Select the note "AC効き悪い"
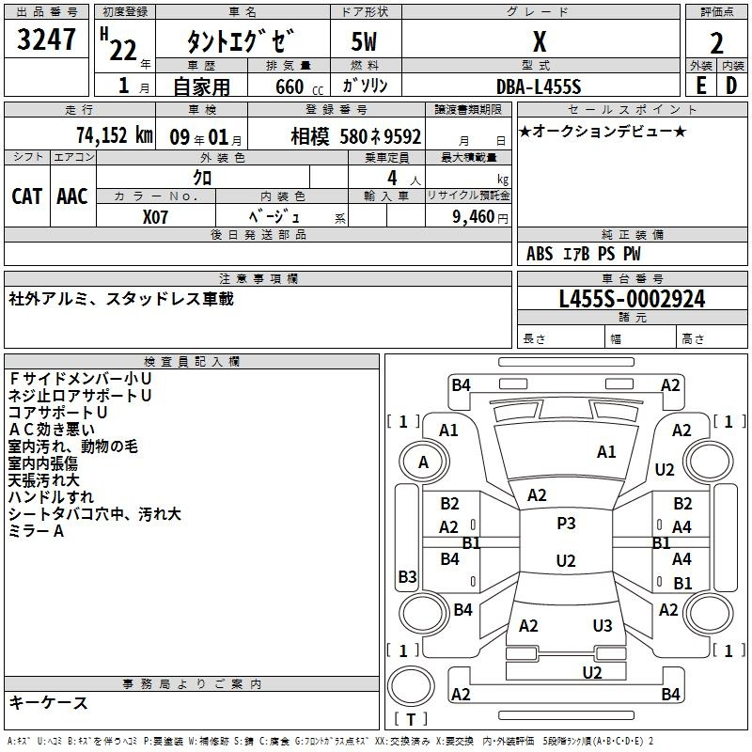This screenshot has width=752, height=752. click(x=52, y=430)
